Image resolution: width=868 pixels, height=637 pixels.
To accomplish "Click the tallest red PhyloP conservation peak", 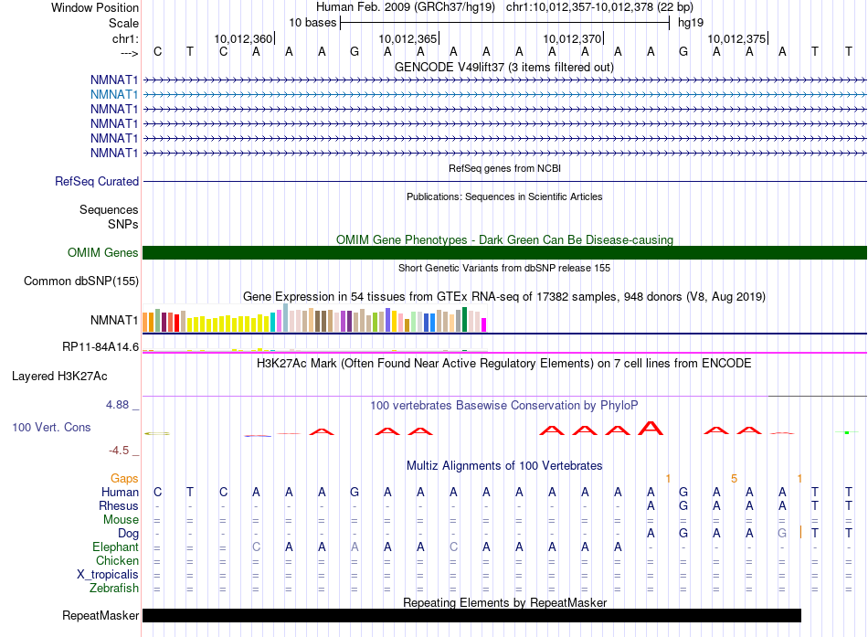I will click(651, 427).
